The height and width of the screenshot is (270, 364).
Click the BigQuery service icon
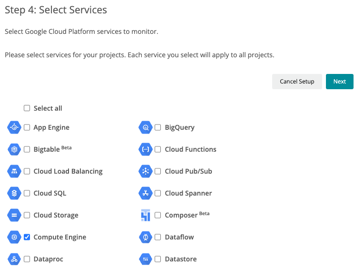click(x=146, y=127)
